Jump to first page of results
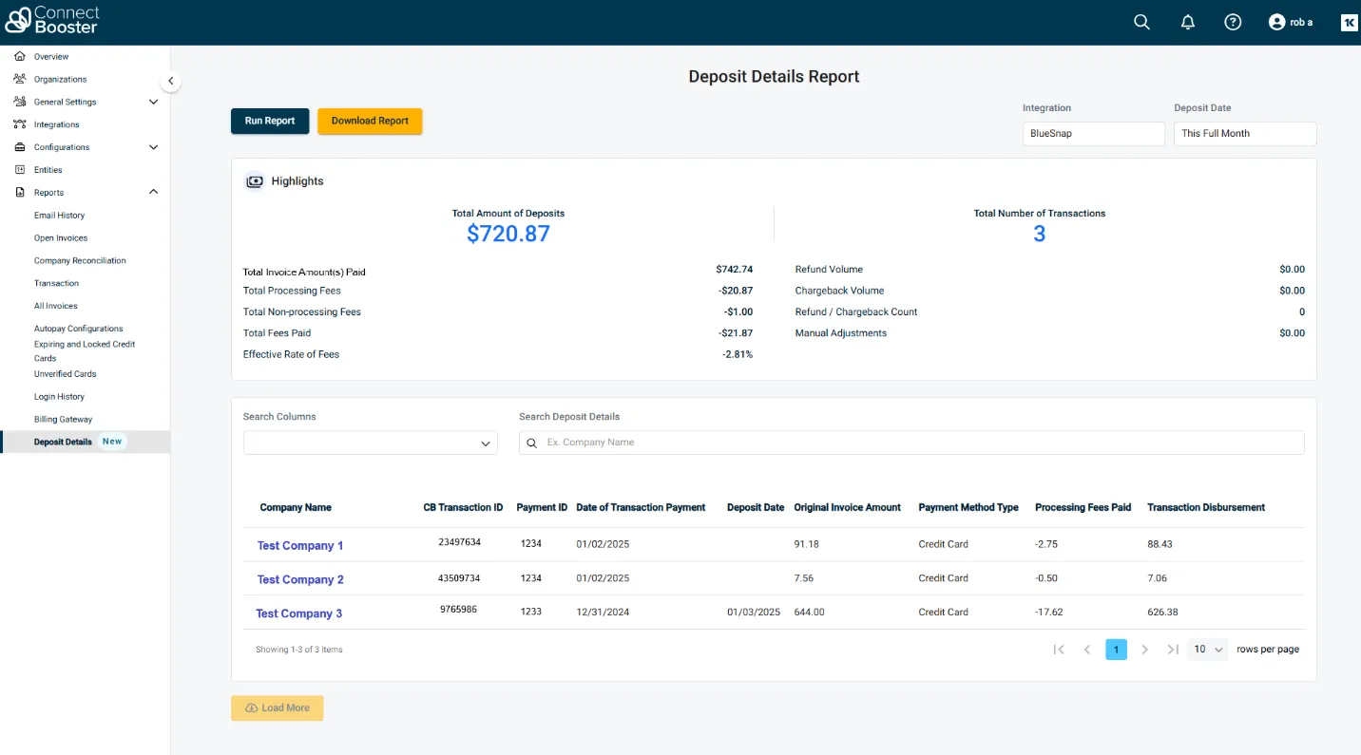This screenshot has height=755, width=1361. [x=1059, y=650]
